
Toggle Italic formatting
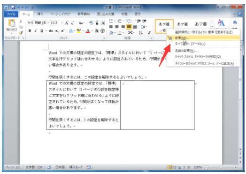(36, 31)
